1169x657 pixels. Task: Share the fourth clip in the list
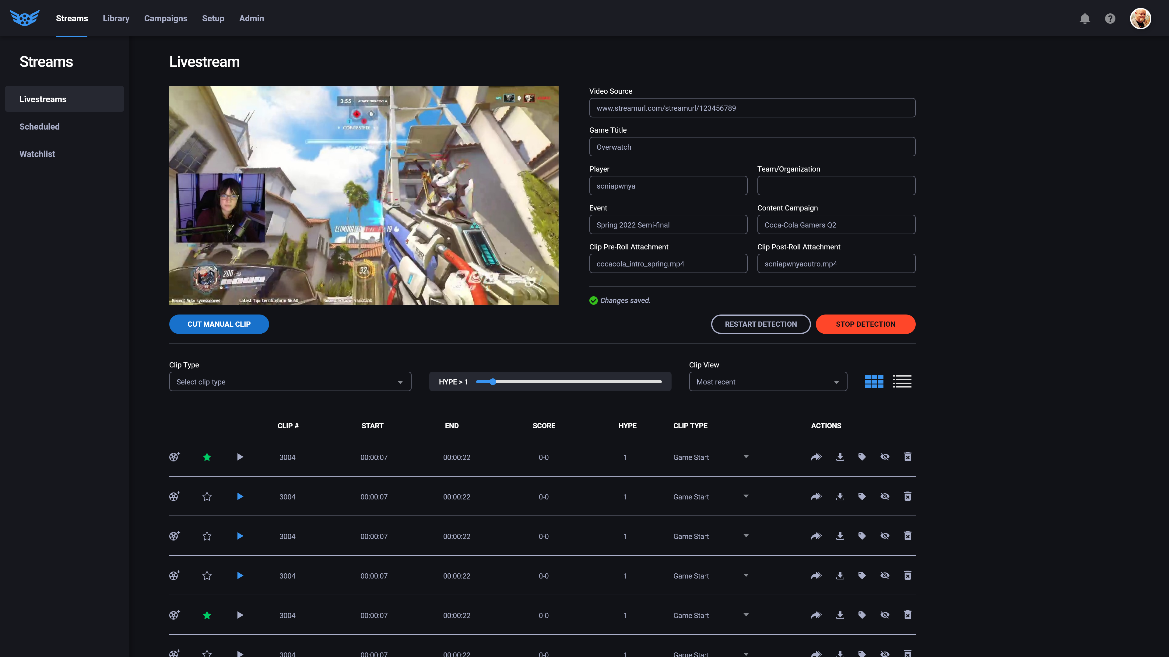point(816,575)
